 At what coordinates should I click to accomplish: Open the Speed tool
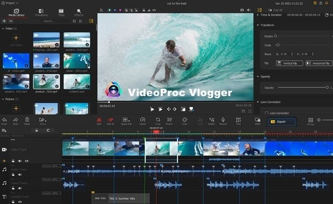coord(143,121)
